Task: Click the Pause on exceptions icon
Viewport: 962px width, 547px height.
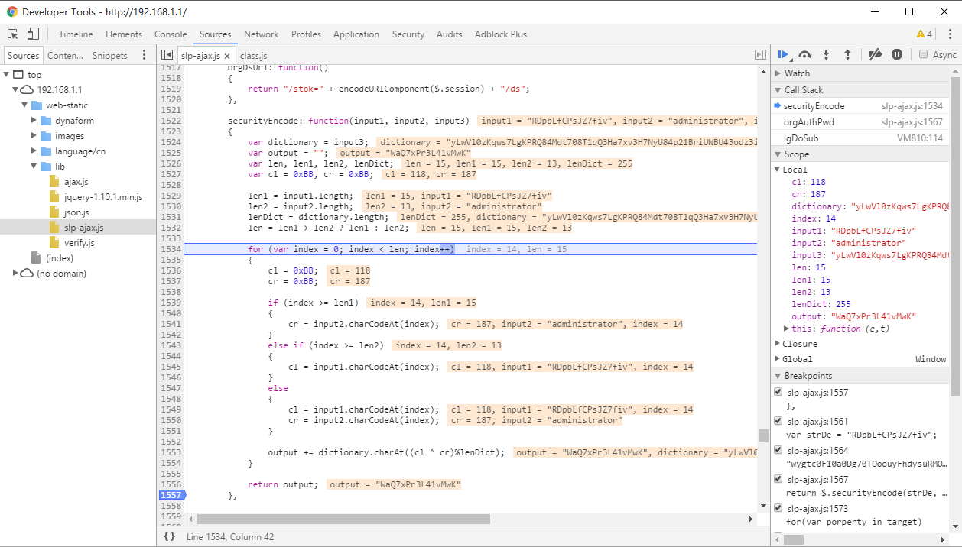Action: click(897, 54)
